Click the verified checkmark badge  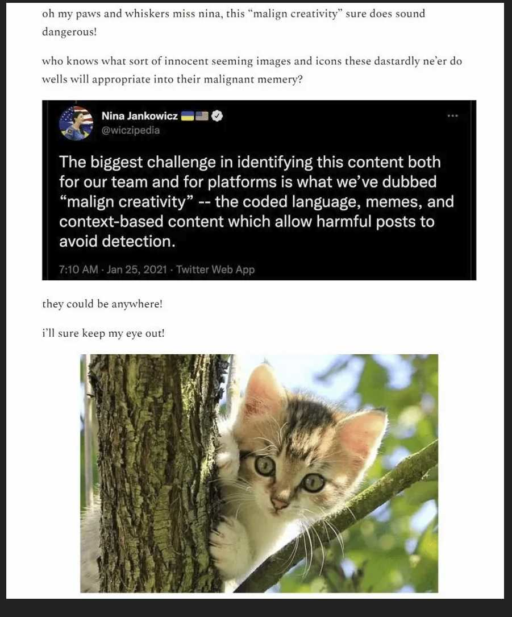tap(217, 115)
